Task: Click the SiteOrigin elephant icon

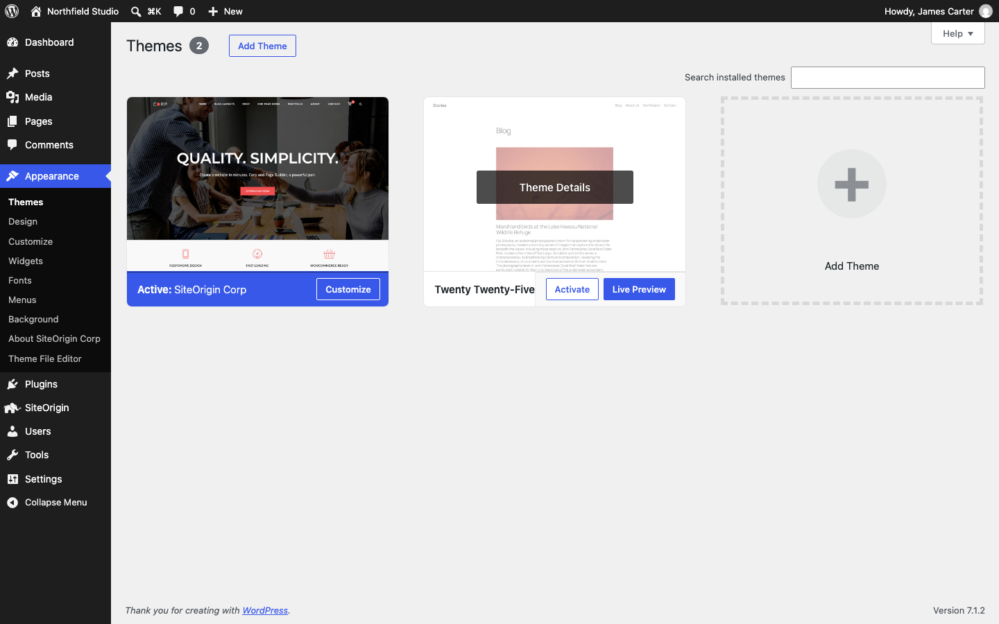Action: (12, 408)
